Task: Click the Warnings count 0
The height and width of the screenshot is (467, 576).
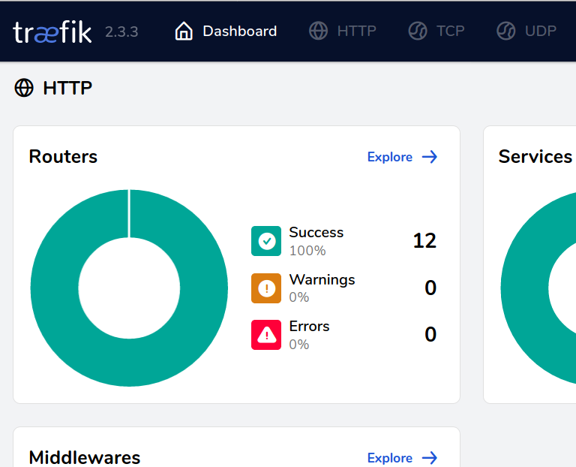Action: pos(430,288)
